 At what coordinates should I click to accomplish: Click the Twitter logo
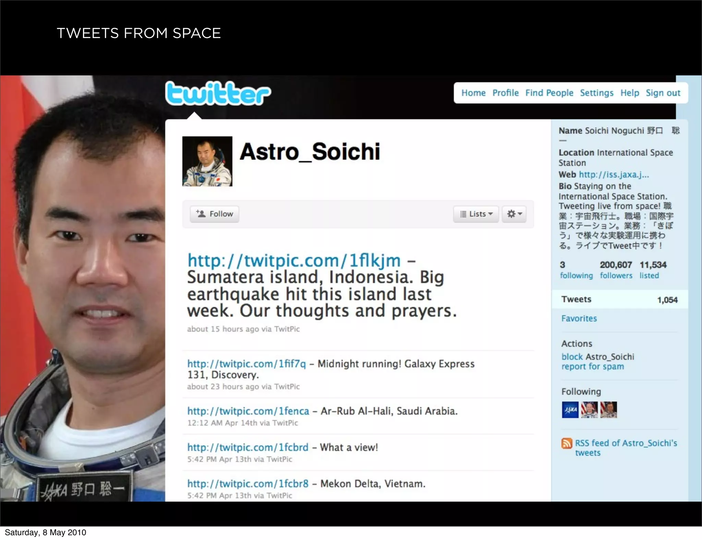(218, 93)
